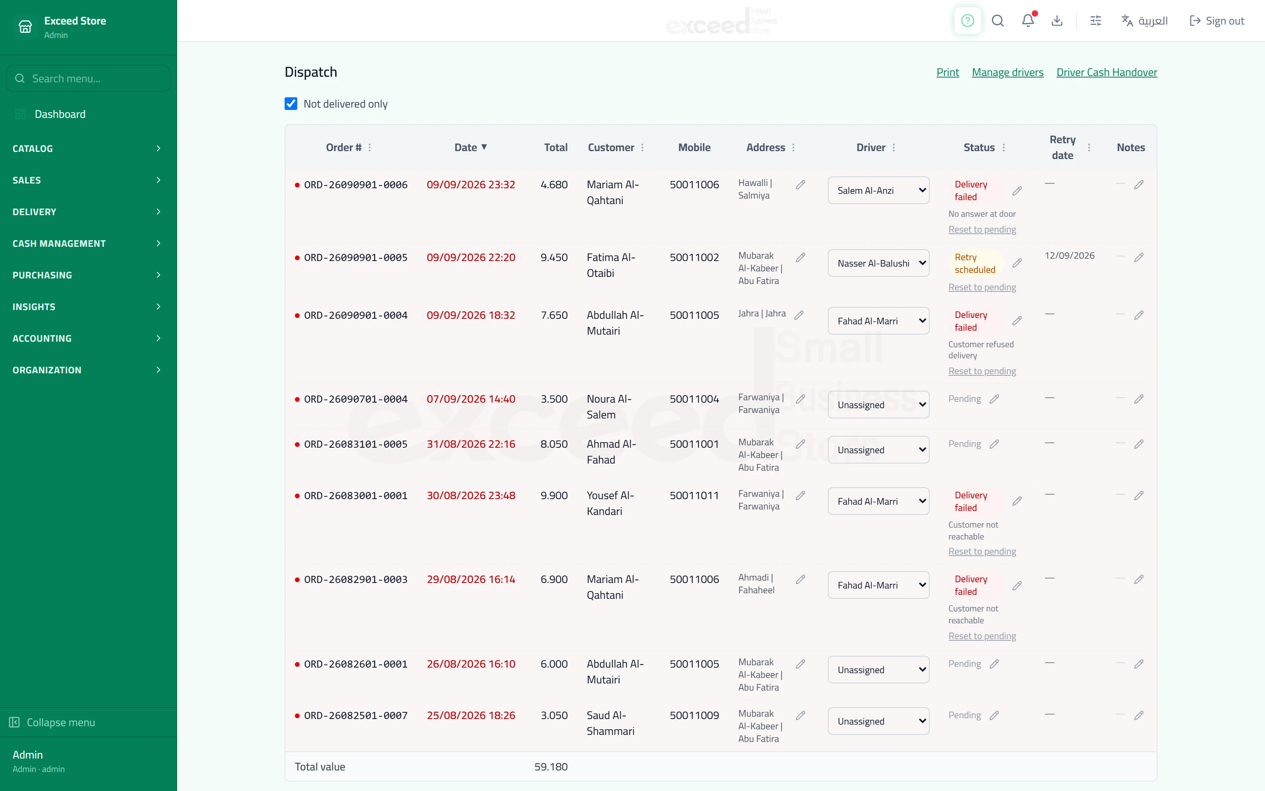This screenshot has width=1265, height=791.
Task: Open Dashboard from the sidebar
Action: [x=88, y=114]
